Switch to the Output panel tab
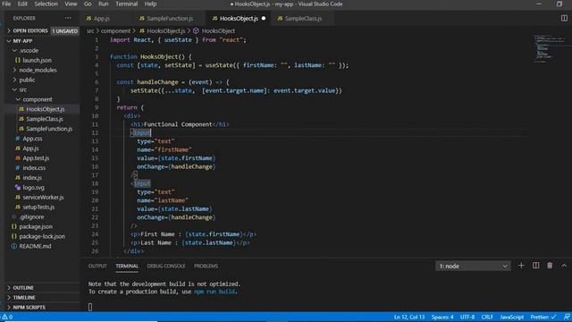This screenshot has width=572, height=322. tap(97, 267)
